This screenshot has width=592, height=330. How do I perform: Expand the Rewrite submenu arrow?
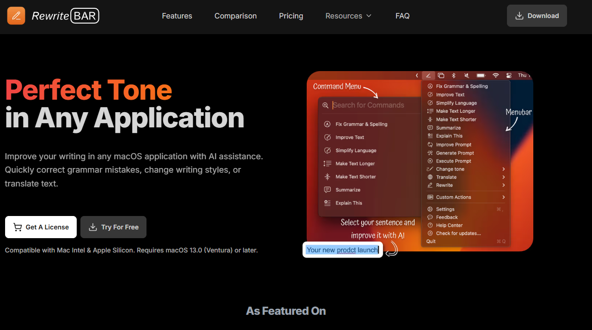[x=504, y=185]
